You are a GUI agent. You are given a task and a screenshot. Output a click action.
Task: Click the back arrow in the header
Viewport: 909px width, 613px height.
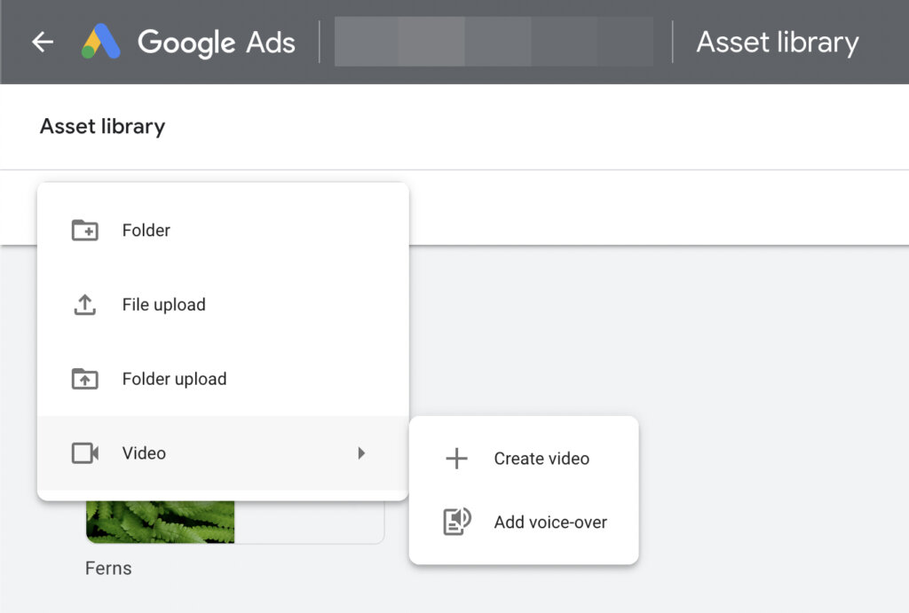point(42,42)
